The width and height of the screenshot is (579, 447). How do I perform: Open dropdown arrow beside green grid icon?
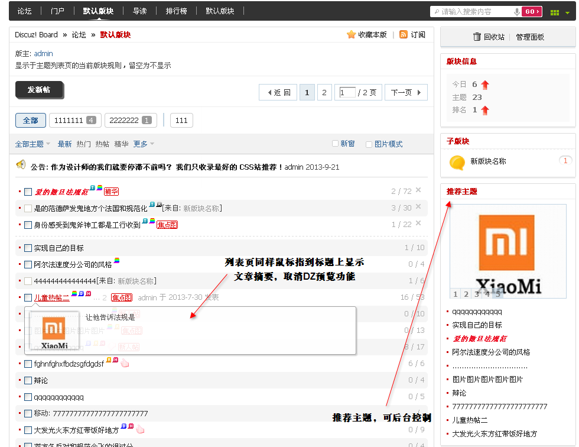click(x=567, y=13)
